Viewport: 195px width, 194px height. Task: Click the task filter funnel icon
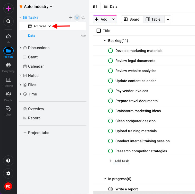pyautogui.click(x=77, y=17)
